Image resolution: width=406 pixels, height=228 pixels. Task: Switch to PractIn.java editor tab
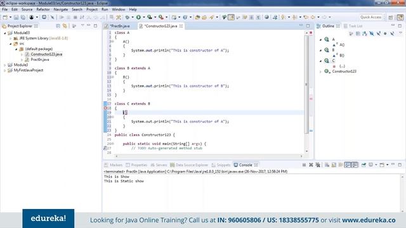[x=119, y=26]
